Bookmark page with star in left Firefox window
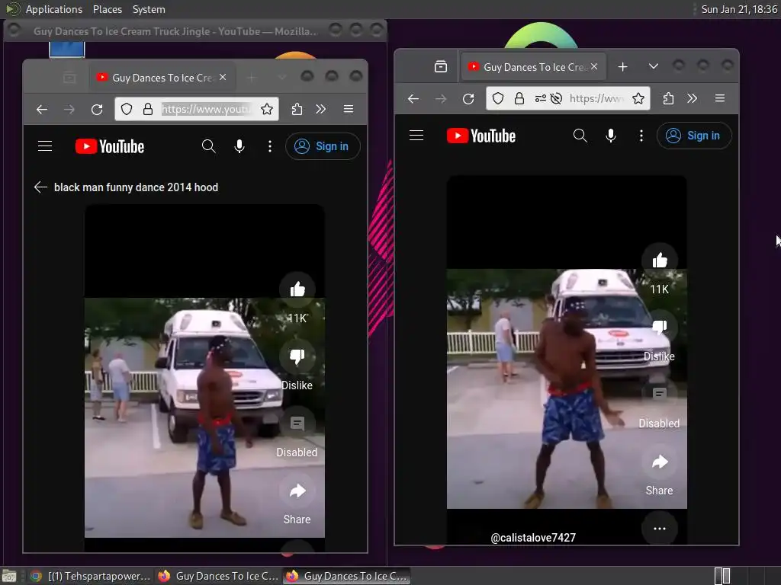 267,109
